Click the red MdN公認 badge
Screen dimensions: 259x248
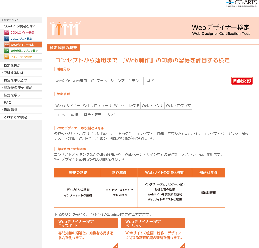242,81
